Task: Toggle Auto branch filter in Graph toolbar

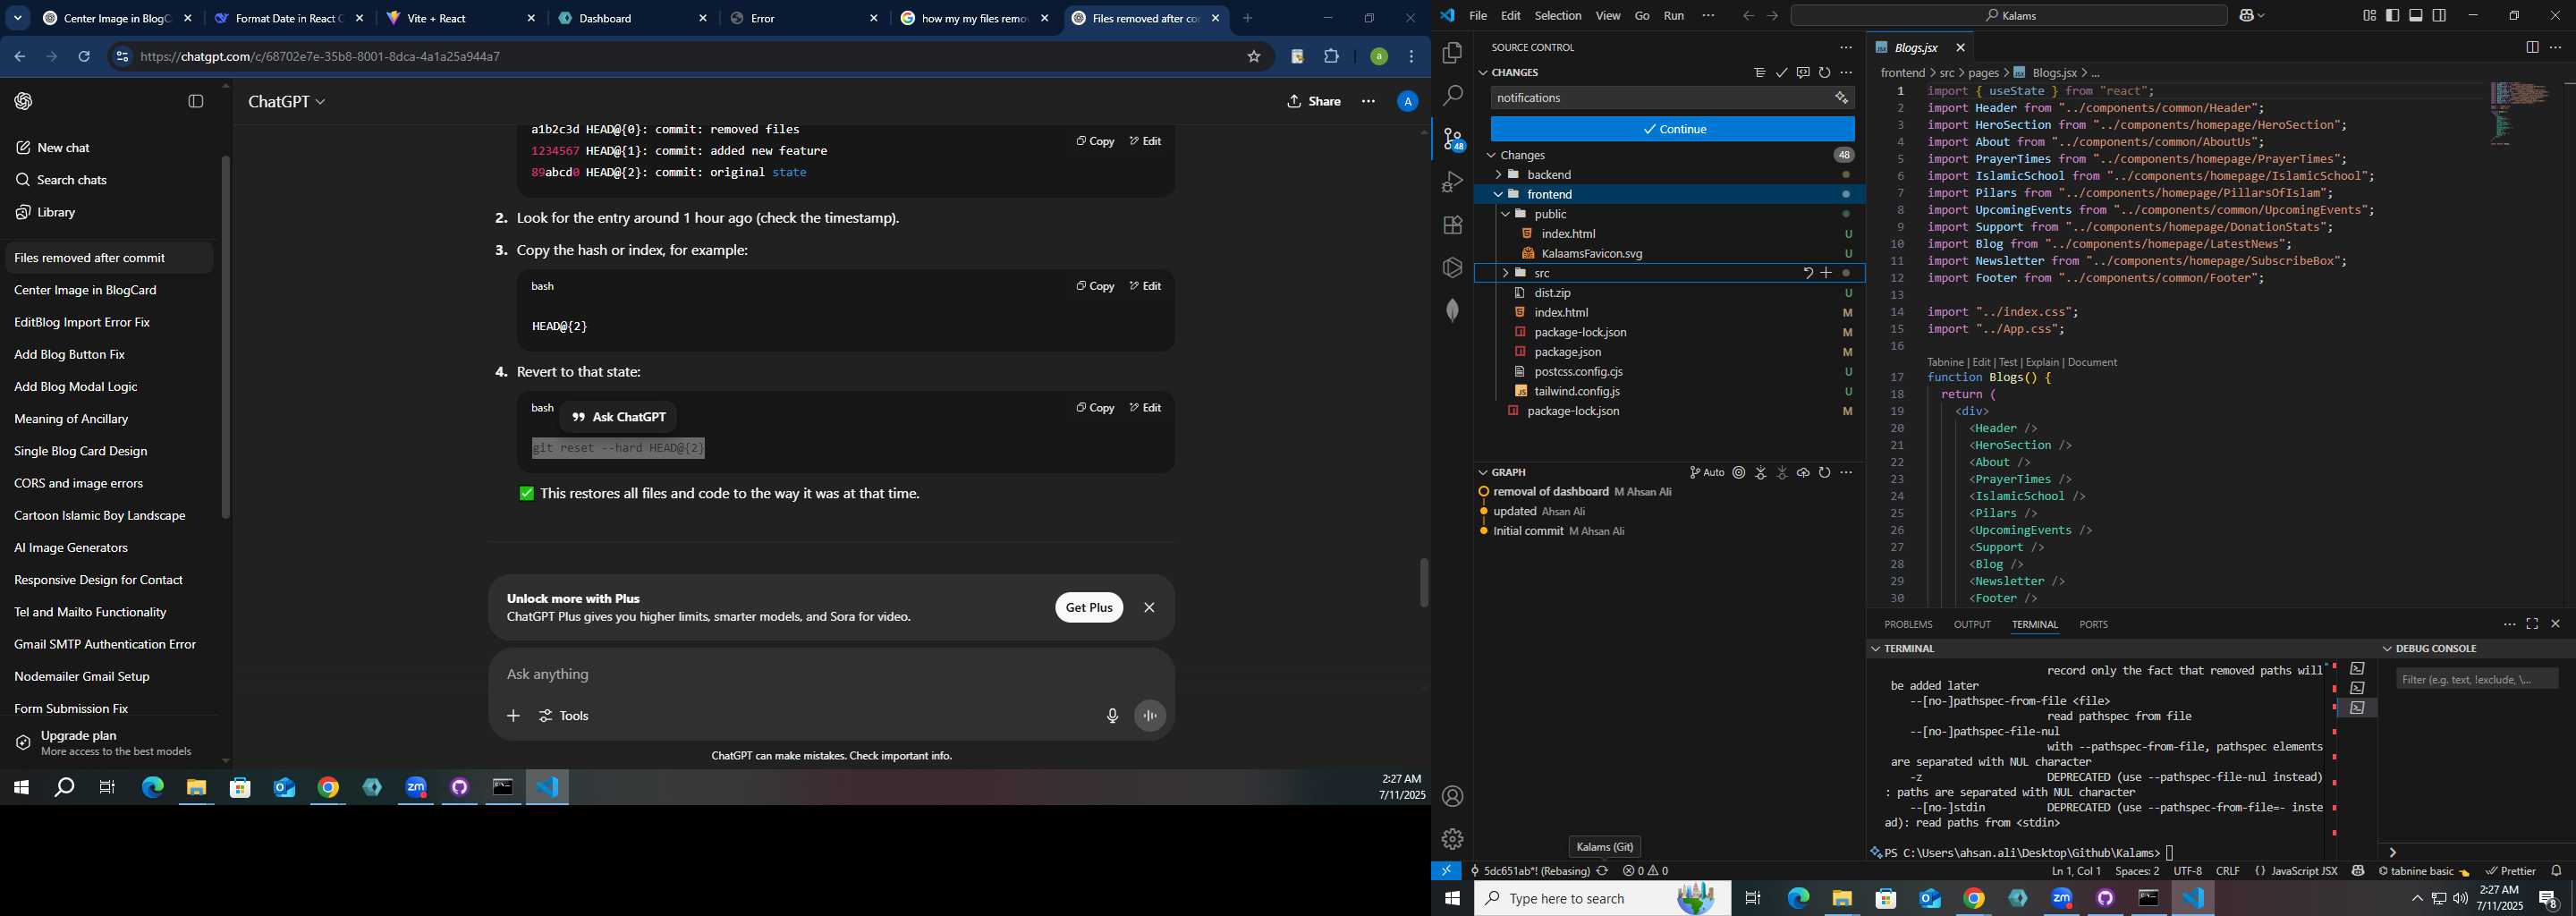Action: point(1706,473)
